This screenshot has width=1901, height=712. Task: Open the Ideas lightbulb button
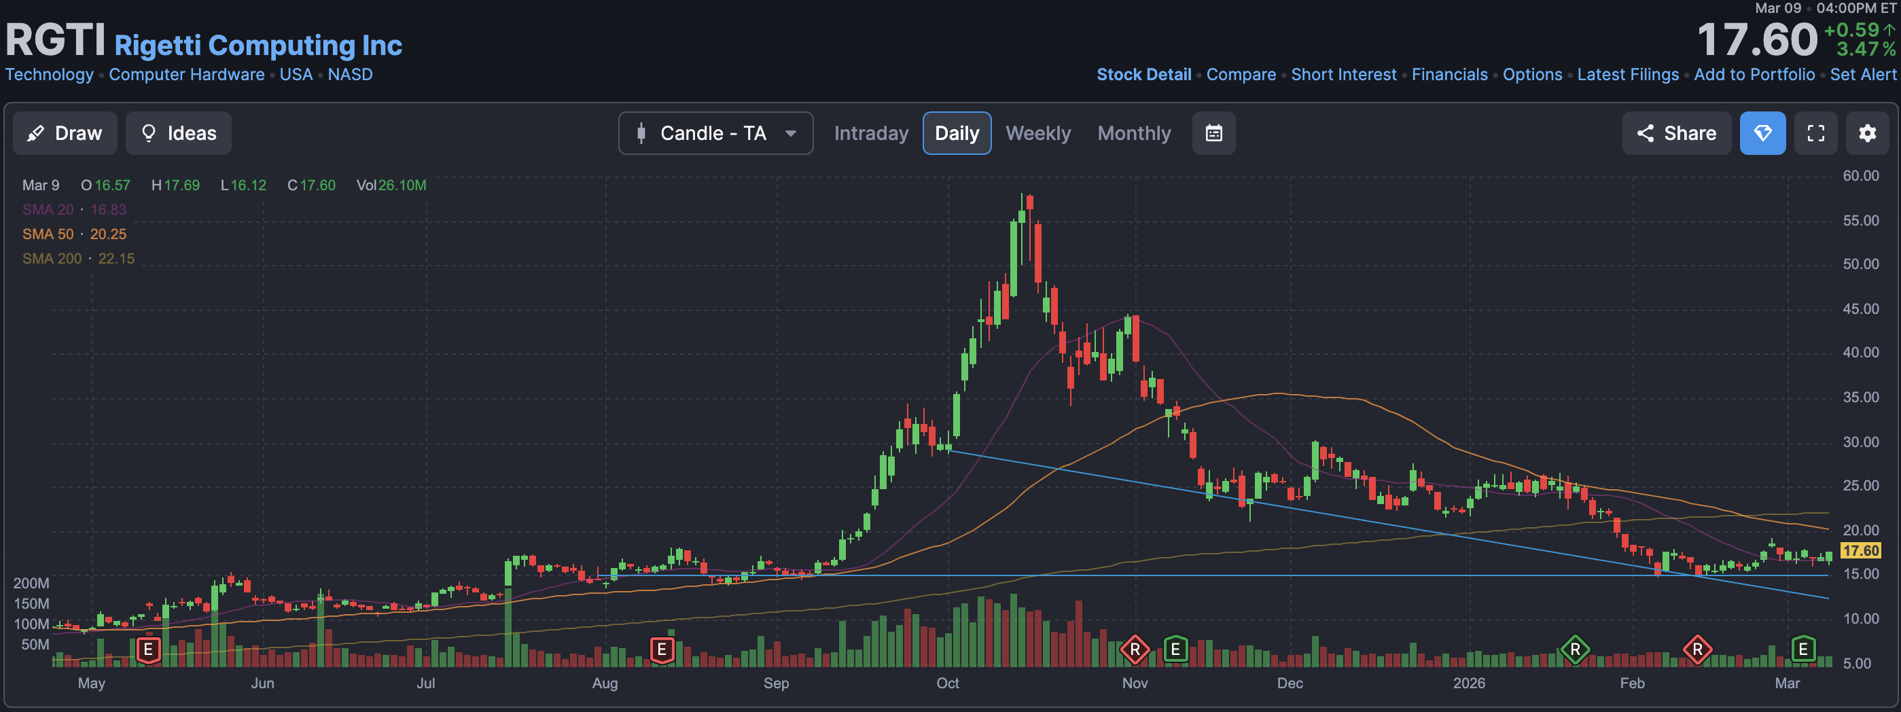click(x=179, y=134)
